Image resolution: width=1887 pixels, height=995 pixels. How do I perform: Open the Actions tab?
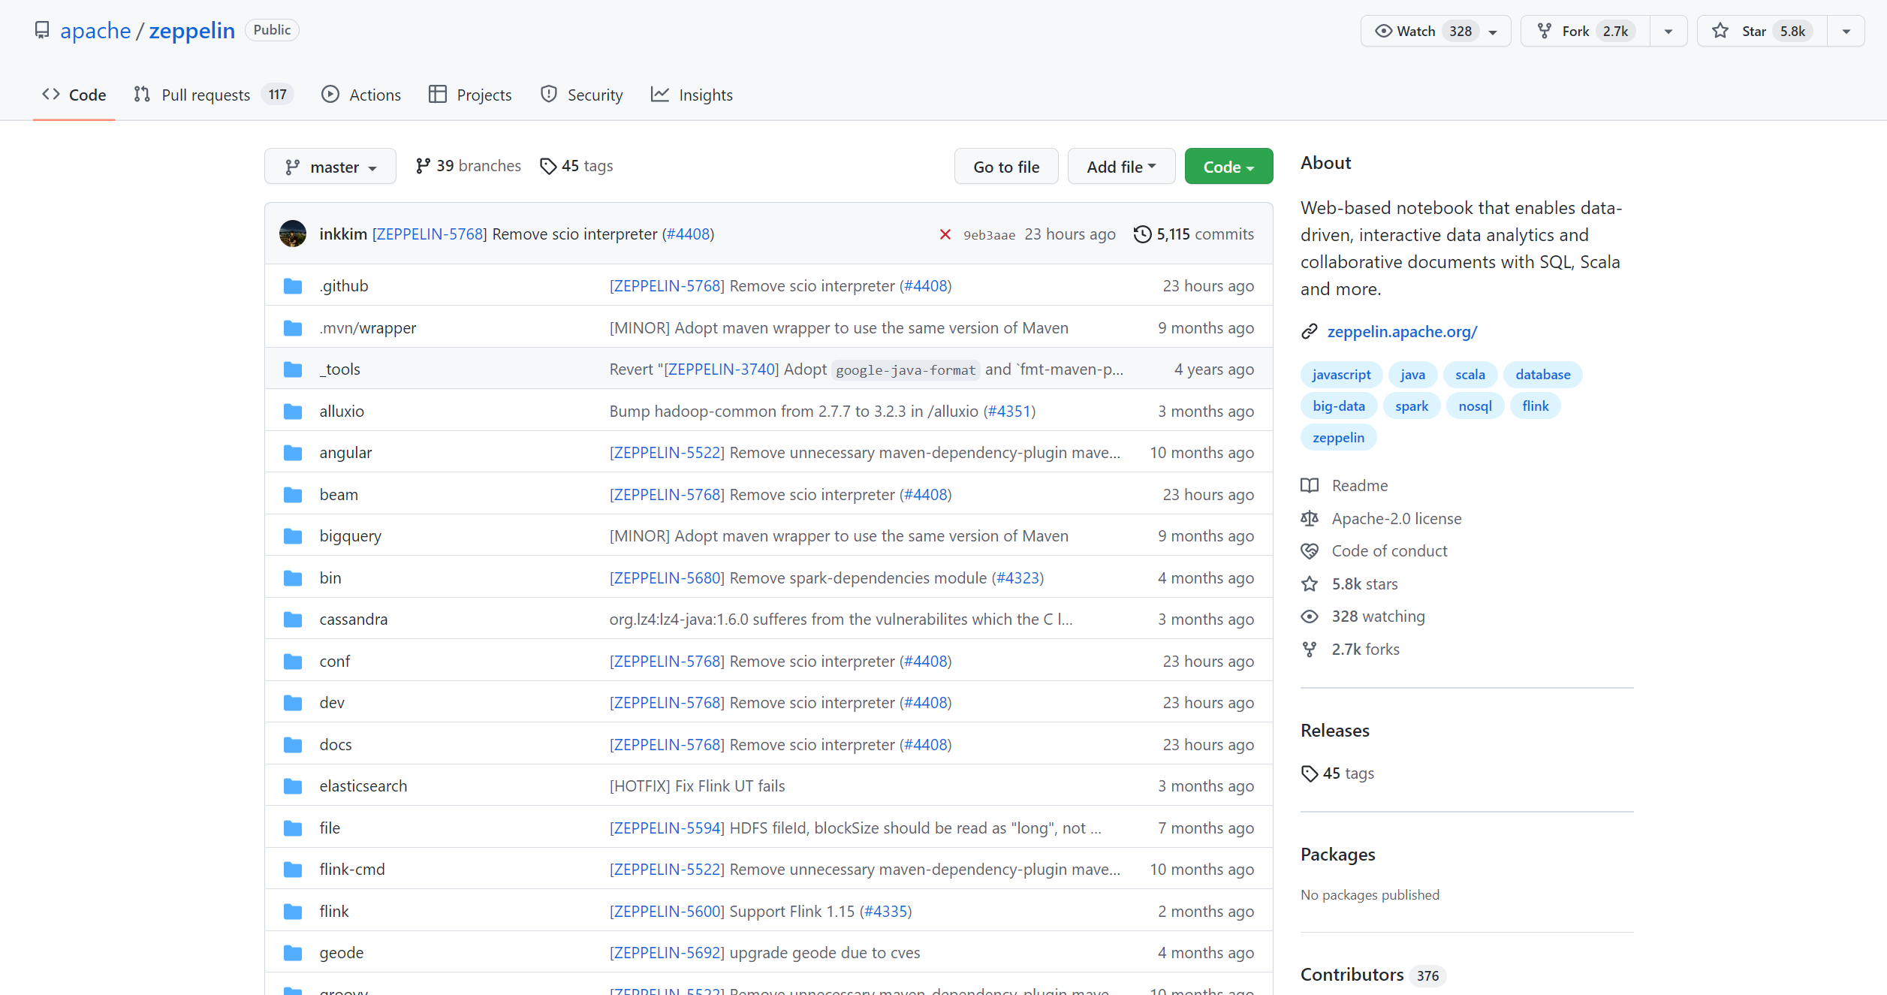coord(361,95)
